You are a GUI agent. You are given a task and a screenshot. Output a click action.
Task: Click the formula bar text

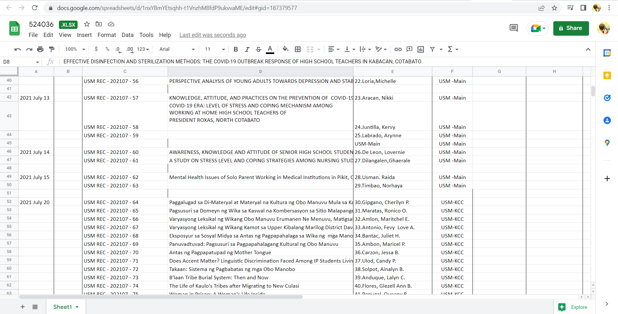(x=242, y=61)
